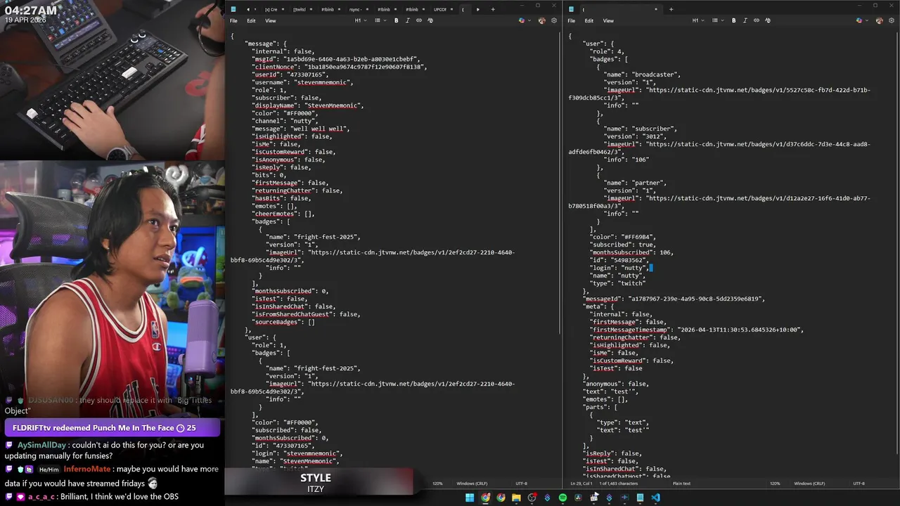The image size is (900, 506).
Task: Open View menu in right Notepad window
Action: 608,20
